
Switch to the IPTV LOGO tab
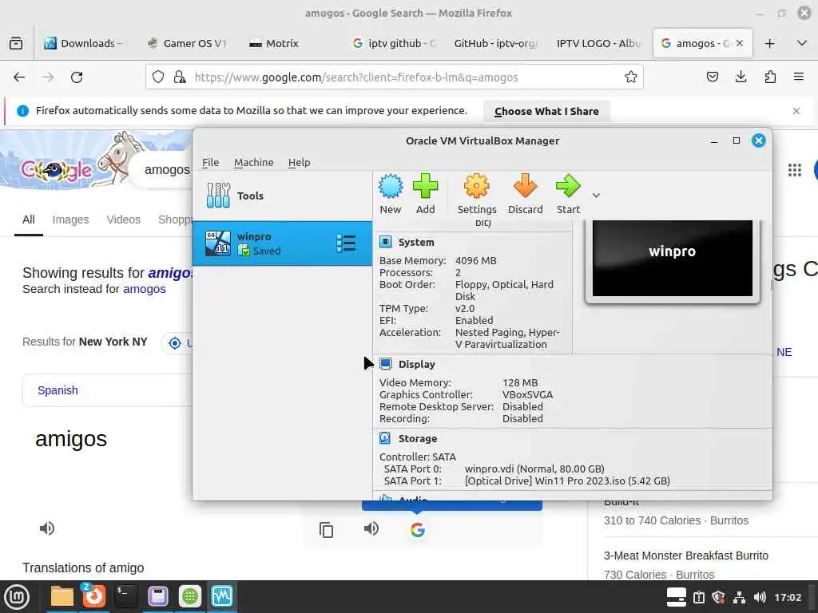point(598,43)
